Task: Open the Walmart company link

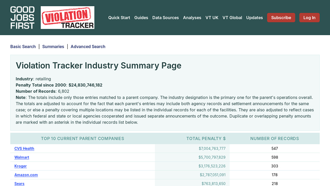Action: 22,157
